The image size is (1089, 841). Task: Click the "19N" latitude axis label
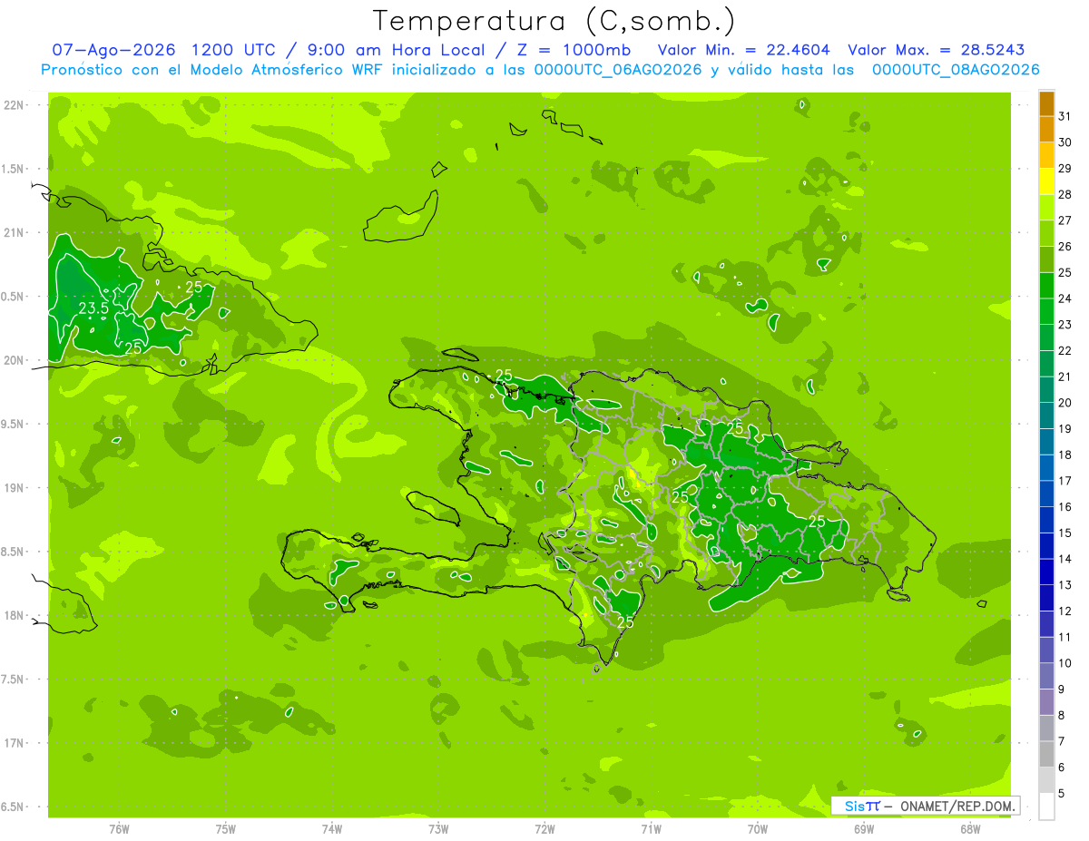click(x=13, y=488)
